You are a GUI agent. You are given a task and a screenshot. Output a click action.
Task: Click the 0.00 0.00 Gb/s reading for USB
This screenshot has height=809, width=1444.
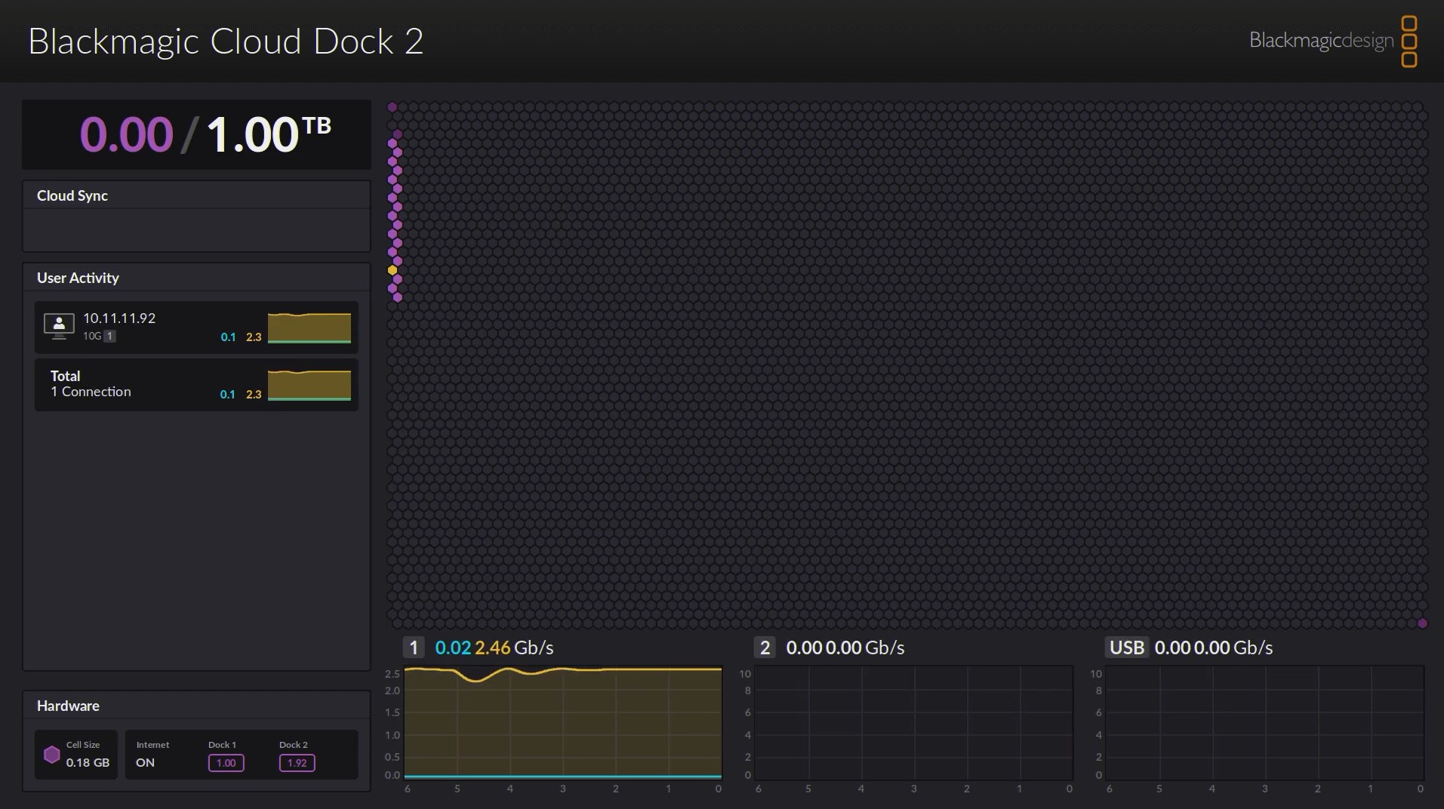1214,648
